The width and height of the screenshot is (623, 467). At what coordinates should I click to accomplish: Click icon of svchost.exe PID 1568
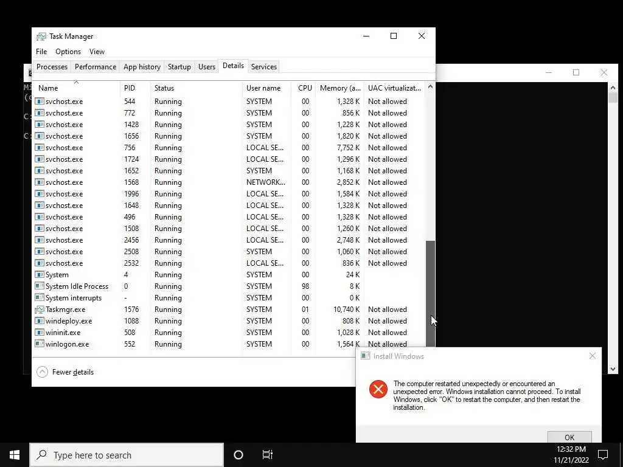tap(40, 182)
